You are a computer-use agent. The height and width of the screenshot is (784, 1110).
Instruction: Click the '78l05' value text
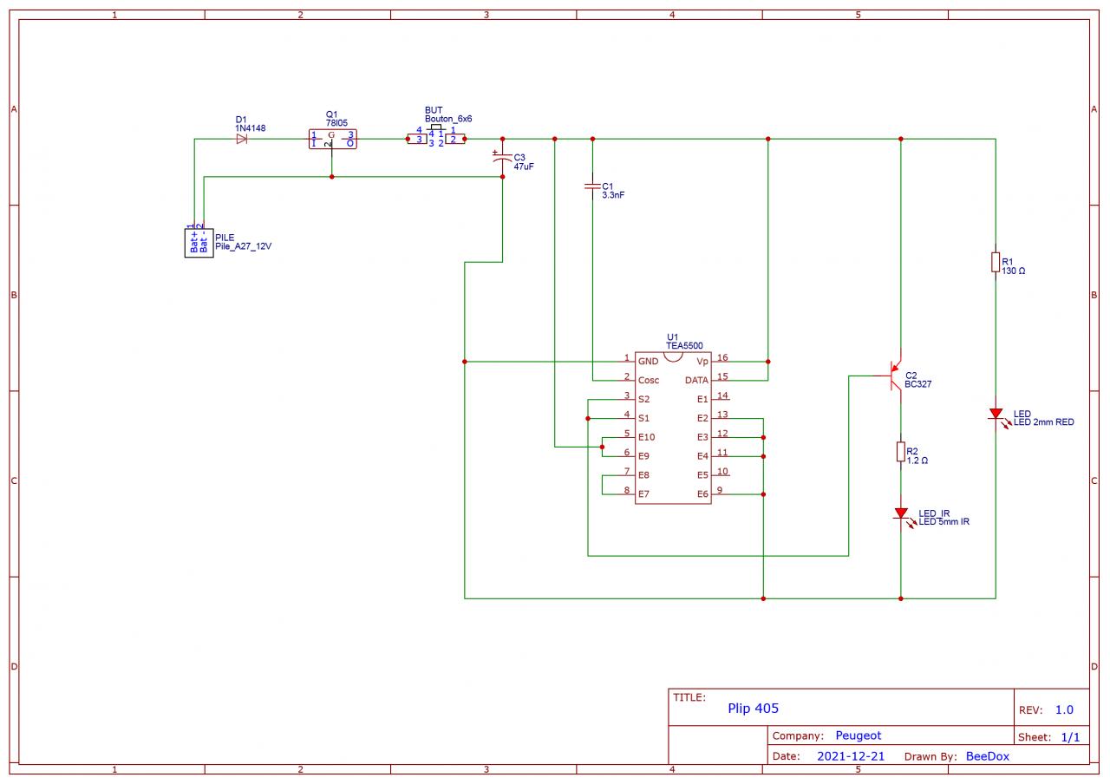[x=336, y=123]
